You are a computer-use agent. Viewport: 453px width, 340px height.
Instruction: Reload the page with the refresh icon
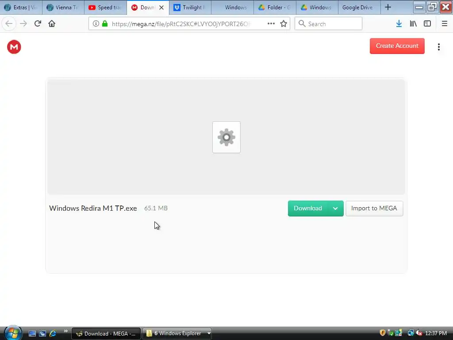38,24
